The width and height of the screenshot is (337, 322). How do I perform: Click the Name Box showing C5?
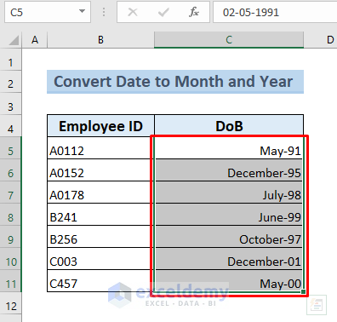click(x=48, y=12)
